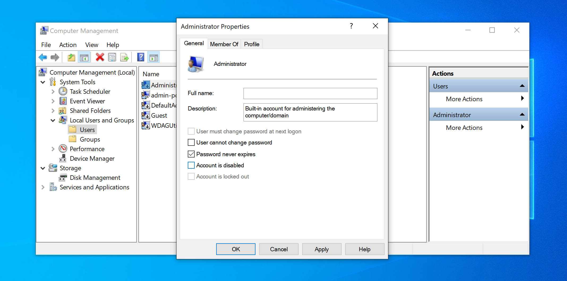The width and height of the screenshot is (567, 281).
Task: Click the dialog Help button
Action: 365,249
